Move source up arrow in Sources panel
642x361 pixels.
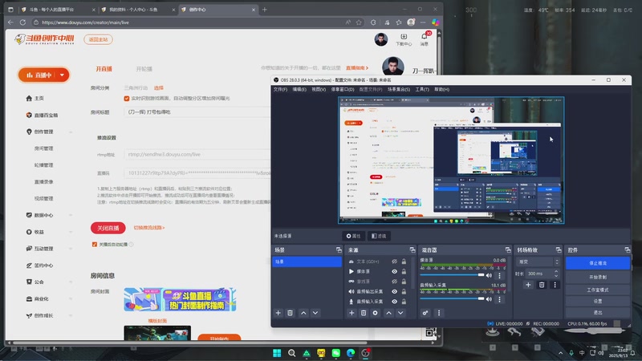[x=388, y=313]
